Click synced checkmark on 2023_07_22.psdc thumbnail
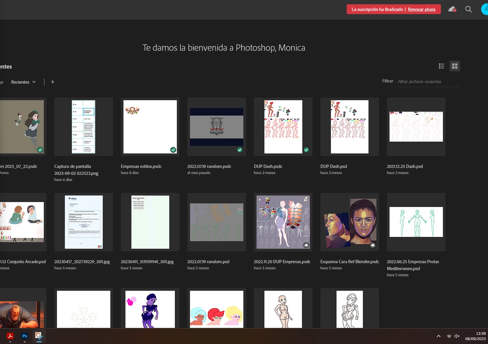This screenshot has width=488, height=344. coord(40,150)
